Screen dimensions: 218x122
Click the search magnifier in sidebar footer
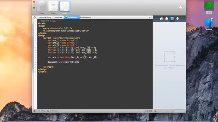click(x=173, y=111)
